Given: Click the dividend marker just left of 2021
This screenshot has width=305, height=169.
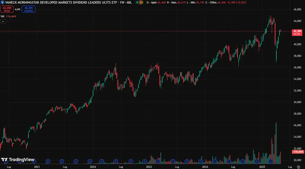Looking at the screenshot, I should point(34,161).
